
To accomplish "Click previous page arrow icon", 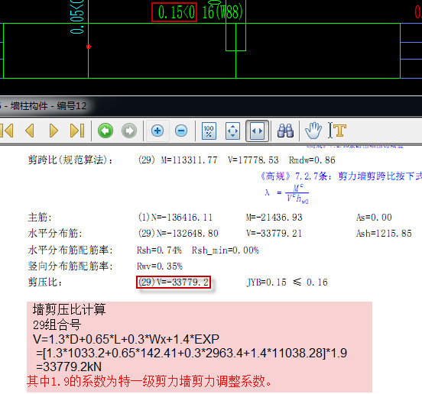I will tap(30, 131).
